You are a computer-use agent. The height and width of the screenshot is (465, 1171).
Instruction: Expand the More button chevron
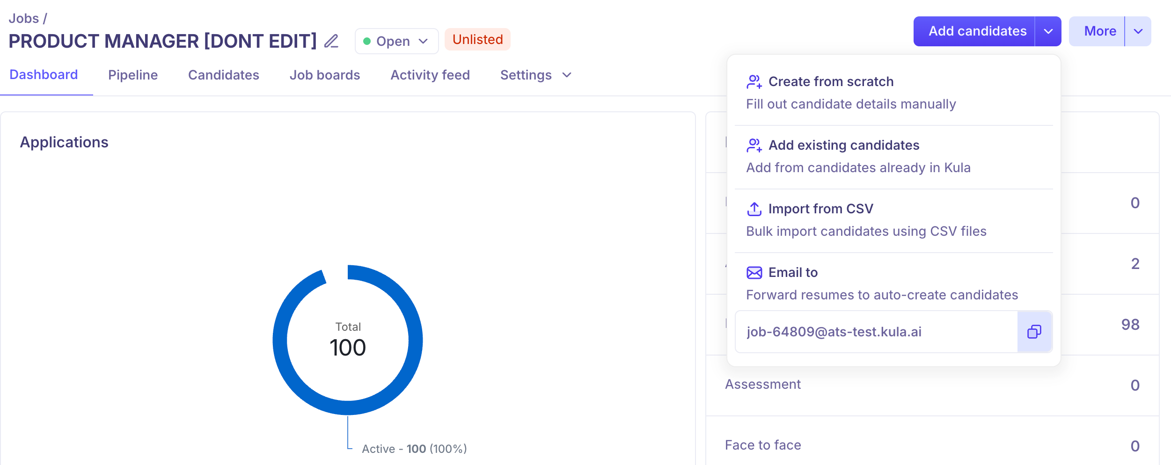pyautogui.click(x=1138, y=31)
